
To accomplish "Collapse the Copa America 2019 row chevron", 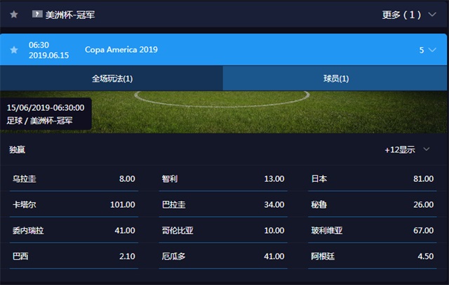I will coord(432,50).
